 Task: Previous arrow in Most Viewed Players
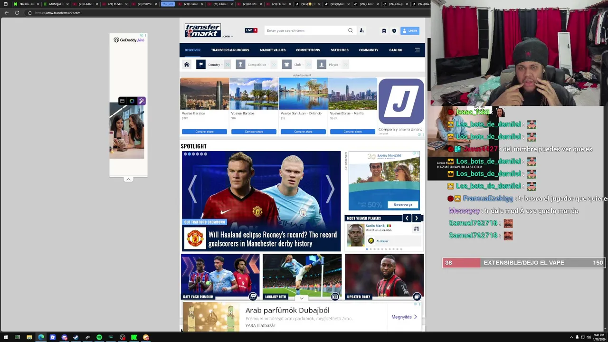pyautogui.click(x=407, y=218)
